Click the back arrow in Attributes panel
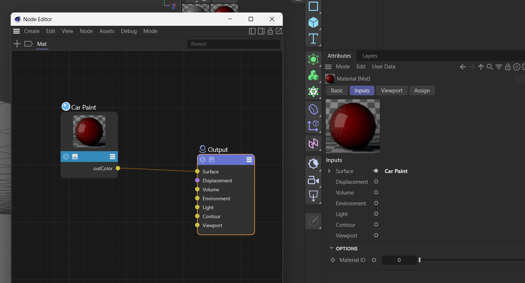 463,67
